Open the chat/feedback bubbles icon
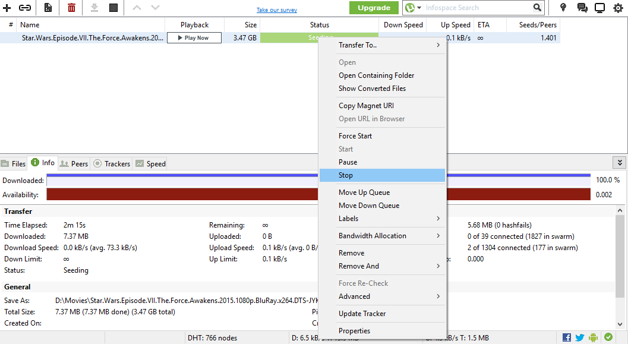 tap(581, 8)
